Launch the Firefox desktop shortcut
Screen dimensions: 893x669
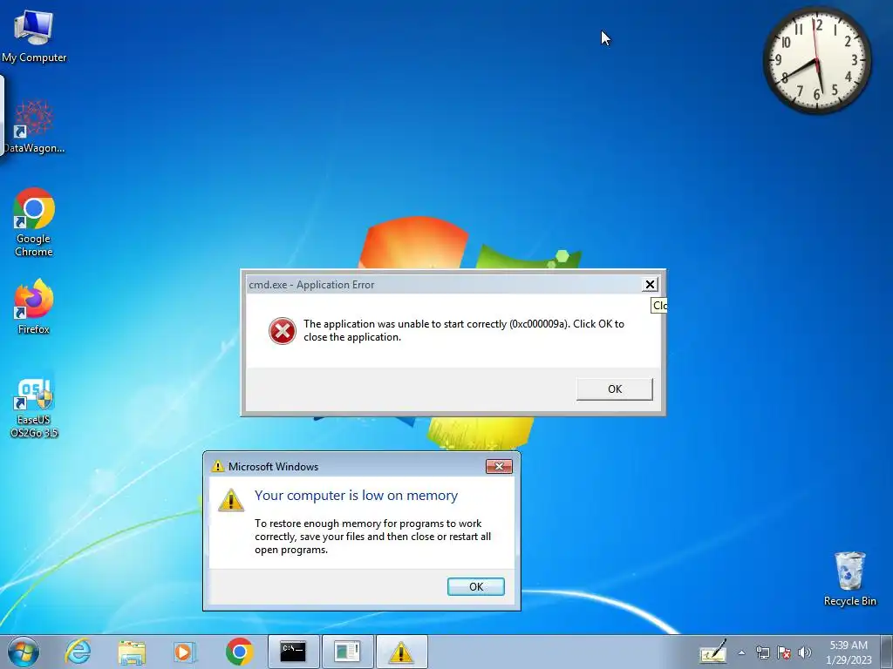(x=34, y=306)
